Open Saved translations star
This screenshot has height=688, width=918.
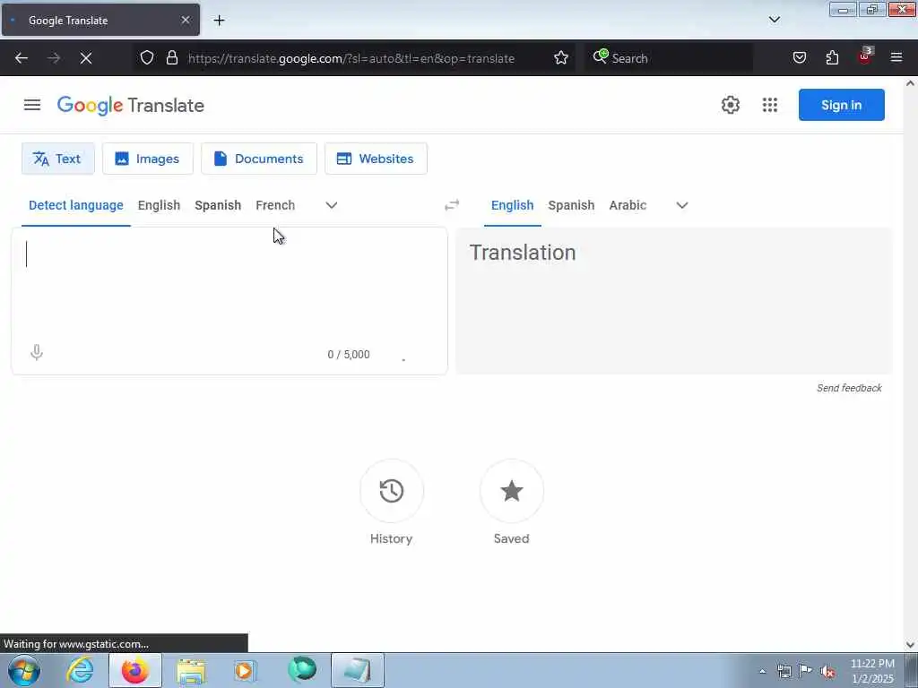pos(512,491)
